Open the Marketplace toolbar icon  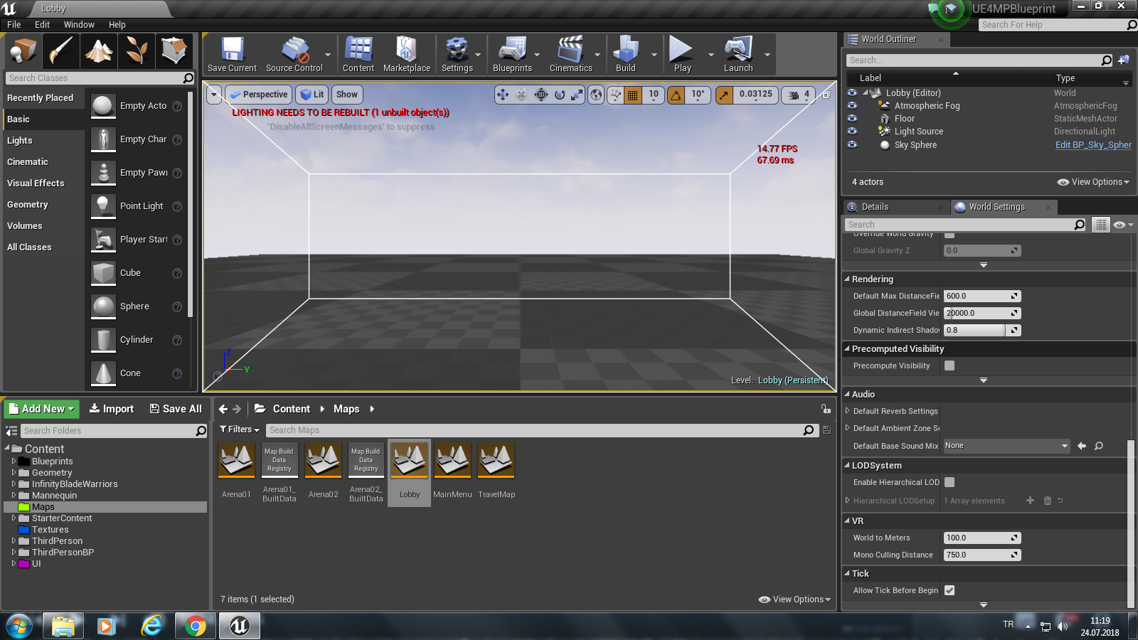406,55
